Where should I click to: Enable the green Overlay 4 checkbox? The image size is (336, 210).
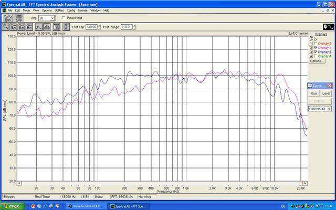tap(316, 56)
